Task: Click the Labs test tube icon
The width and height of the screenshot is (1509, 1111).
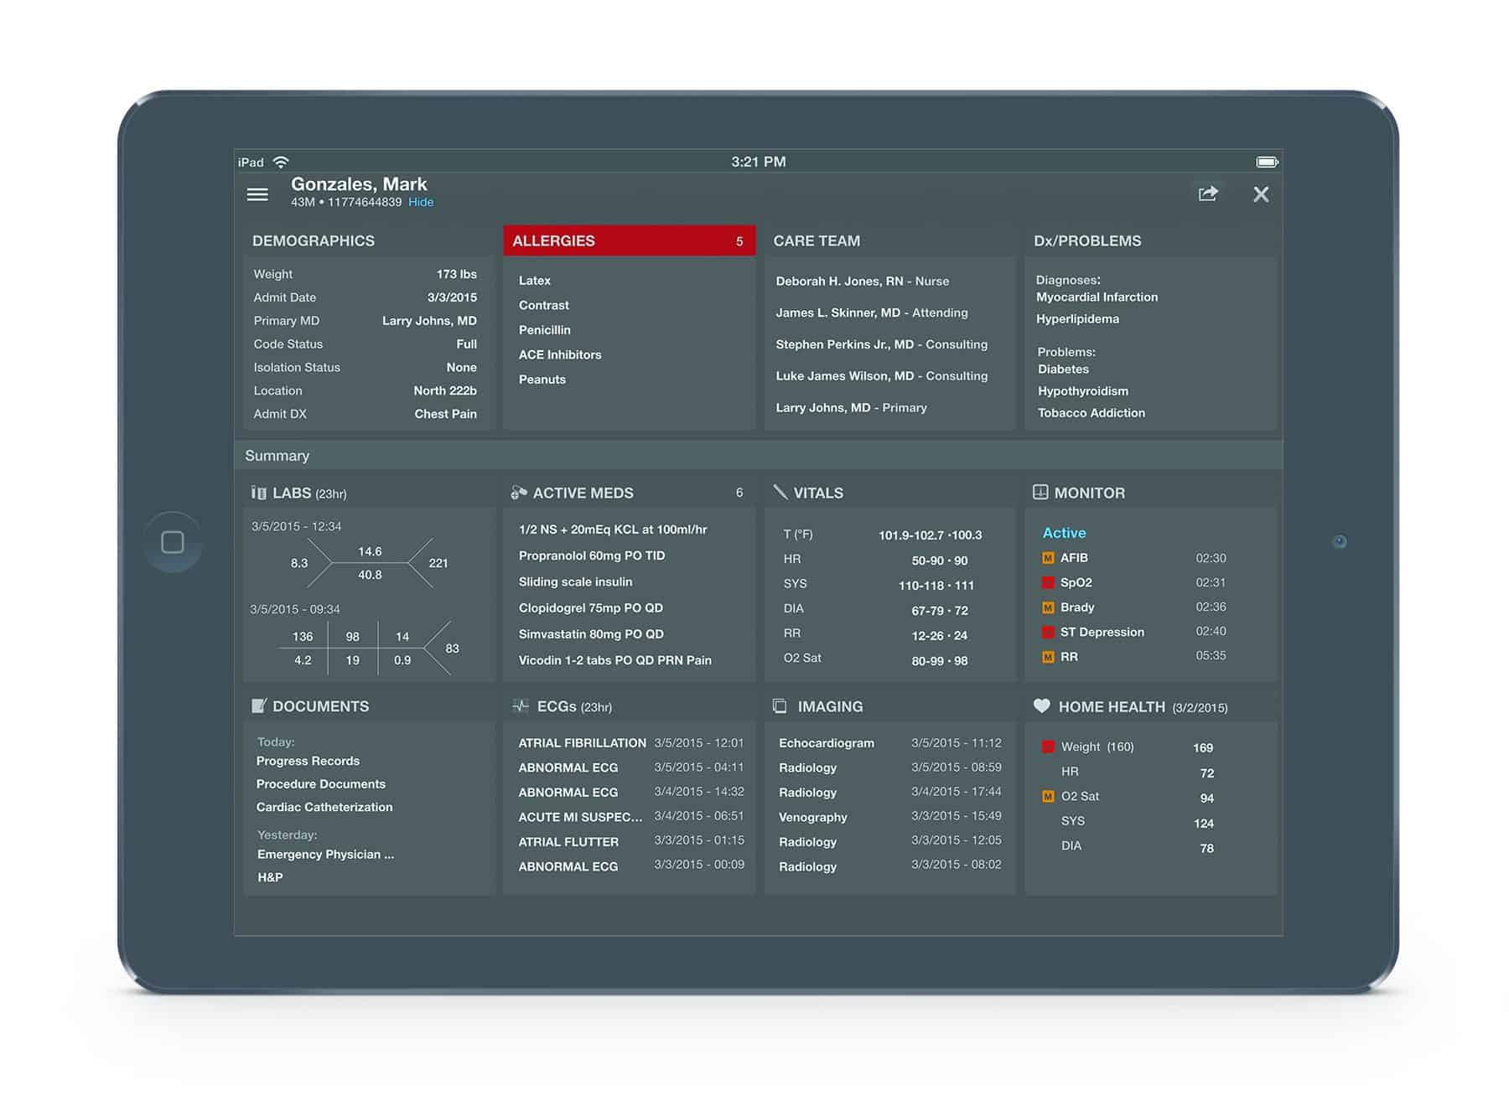Action: (x=259, y=493)
